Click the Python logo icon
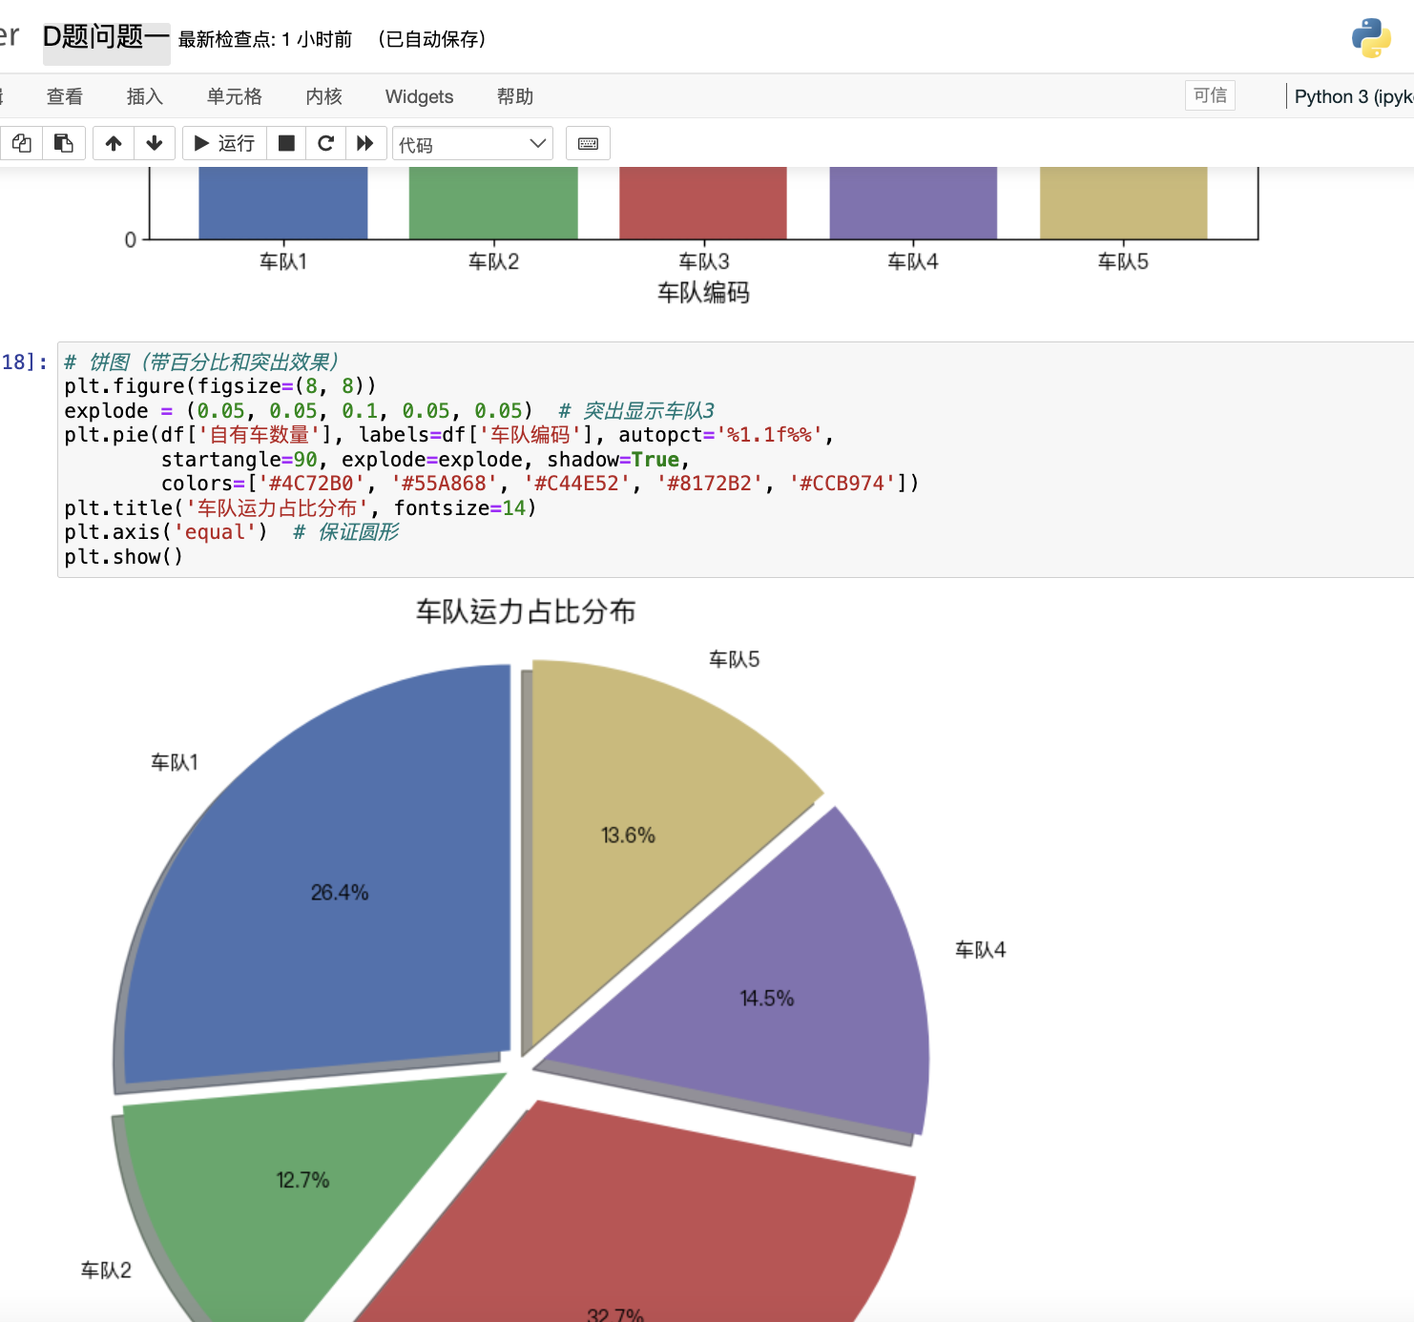Viewport: 1414px width, 1322px height. tap(1371, 38)
